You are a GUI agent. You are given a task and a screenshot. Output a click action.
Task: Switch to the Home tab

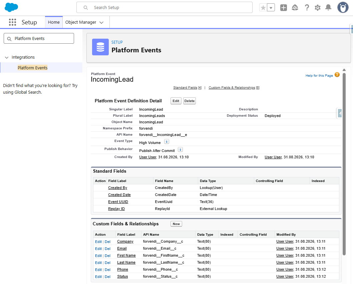(x=54, y=22)
